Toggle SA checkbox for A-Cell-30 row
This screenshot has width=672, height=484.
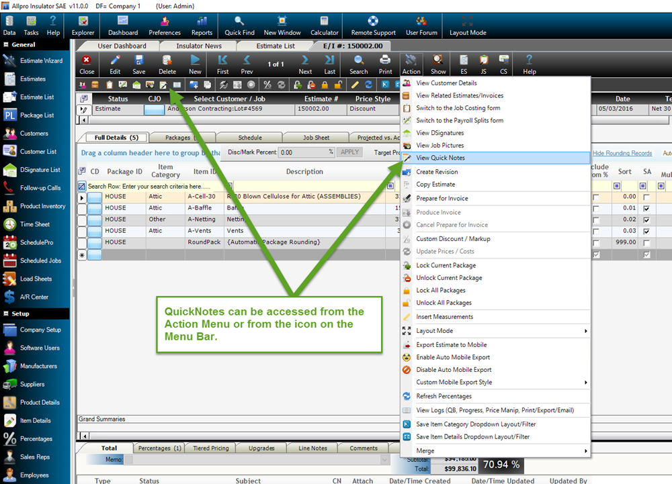[x=646, y=197]
